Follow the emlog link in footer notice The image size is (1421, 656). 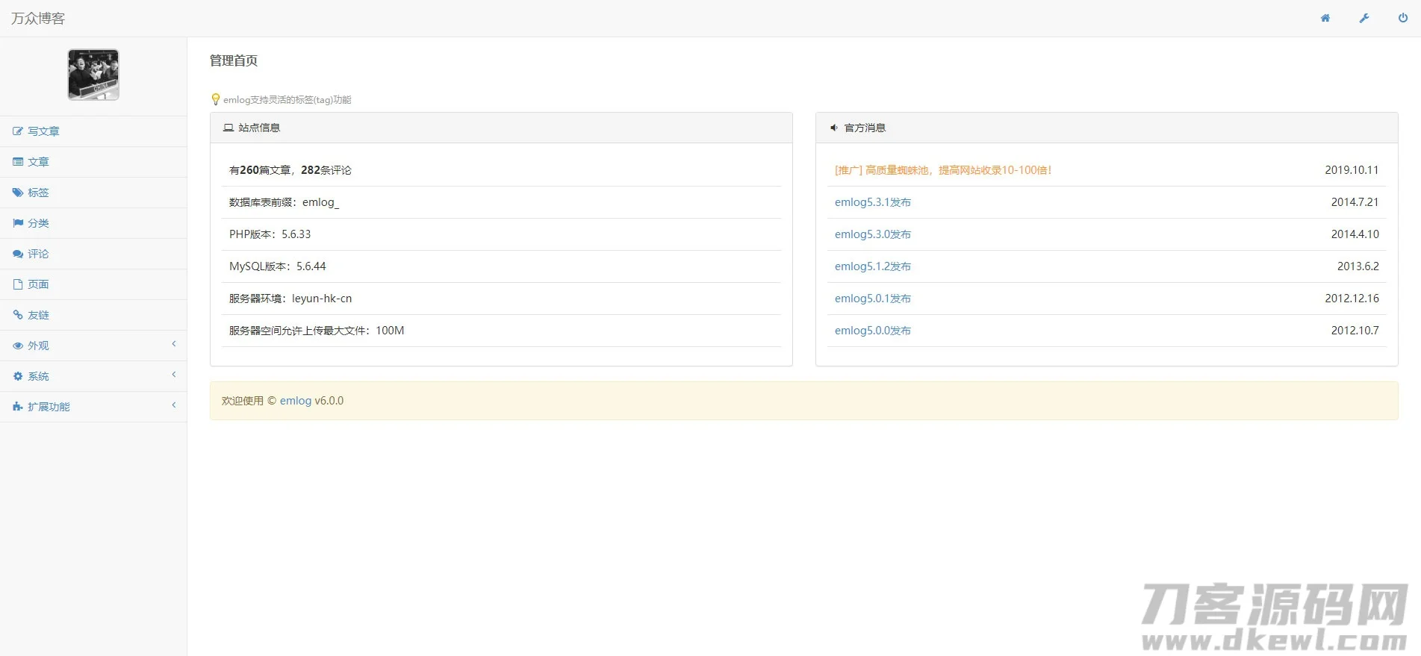click(x=295, y=401)
